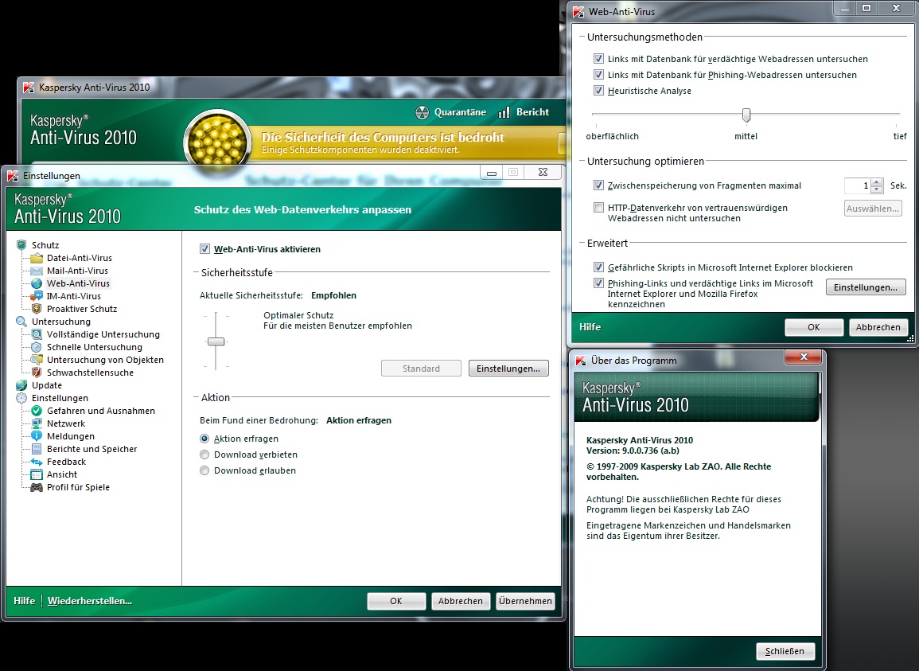Click Abbrechen in Web-Anti-Virus dialog
919x671 pixels.
pos(878,327)
